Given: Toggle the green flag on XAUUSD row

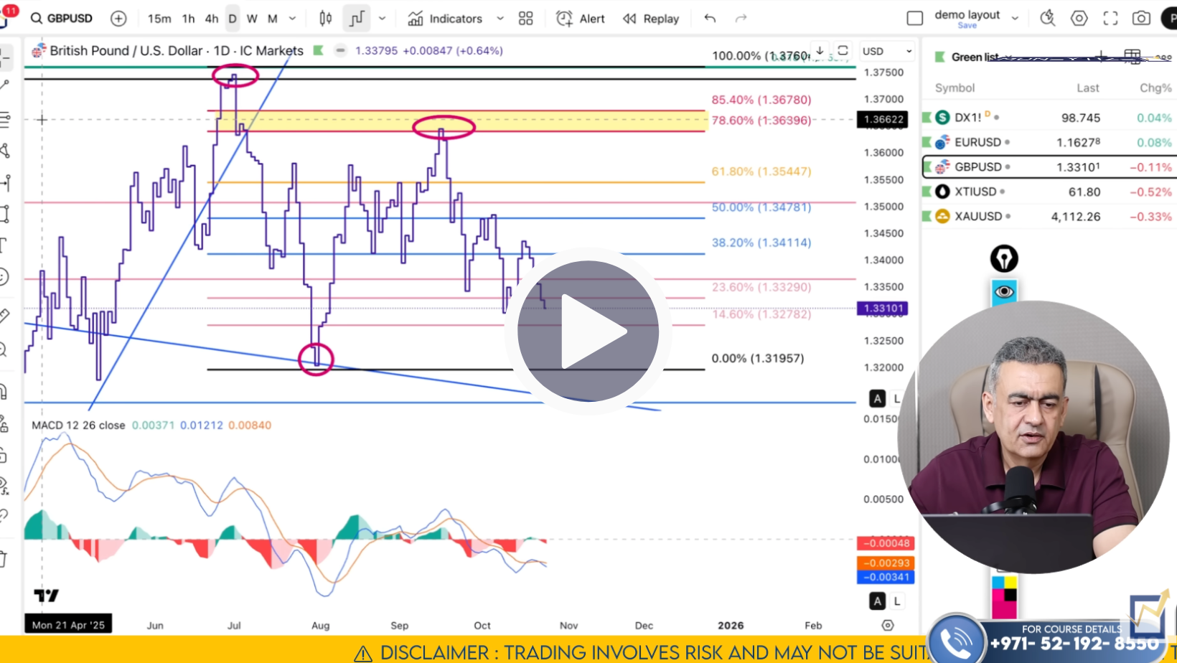Looking at the screenshot, I should [927, 216].
